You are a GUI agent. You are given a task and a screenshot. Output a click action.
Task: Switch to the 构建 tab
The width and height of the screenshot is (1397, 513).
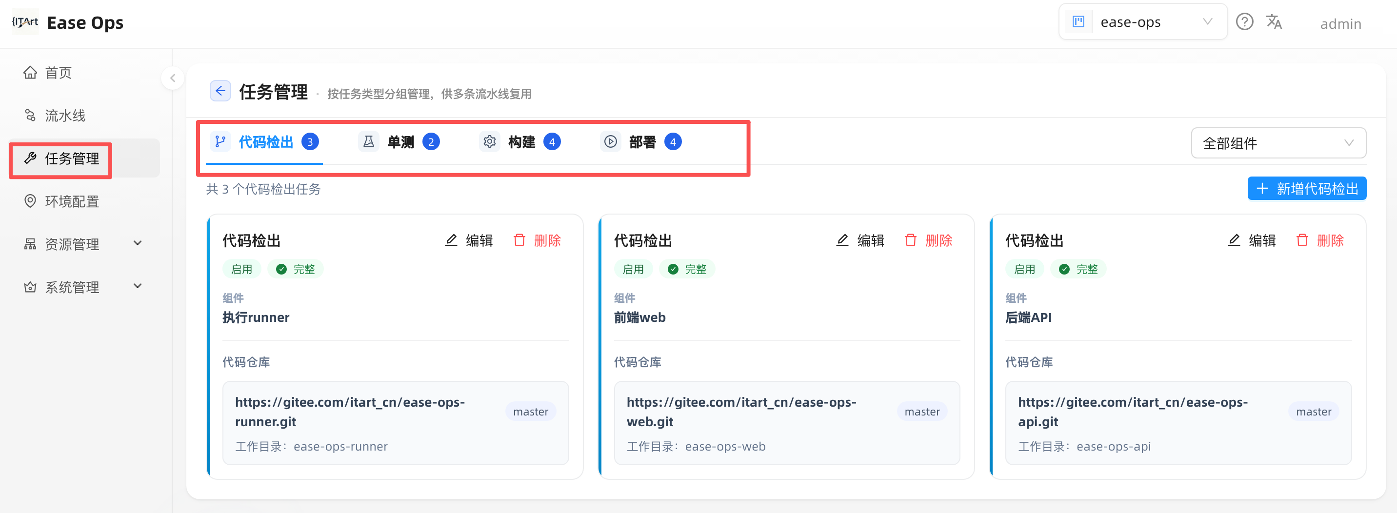(520, 142)
